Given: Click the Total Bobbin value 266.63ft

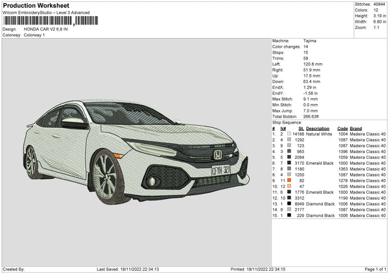Looking at the screenshot, I should [313, 116].
